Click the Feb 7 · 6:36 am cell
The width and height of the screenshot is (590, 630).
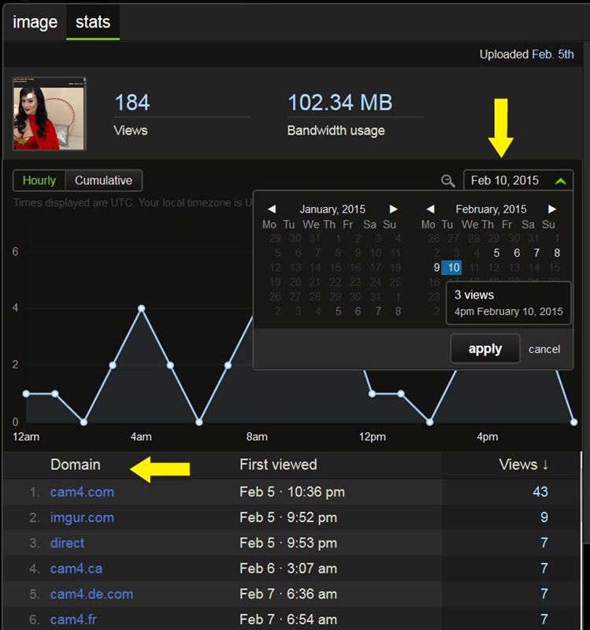pos(288,594)
